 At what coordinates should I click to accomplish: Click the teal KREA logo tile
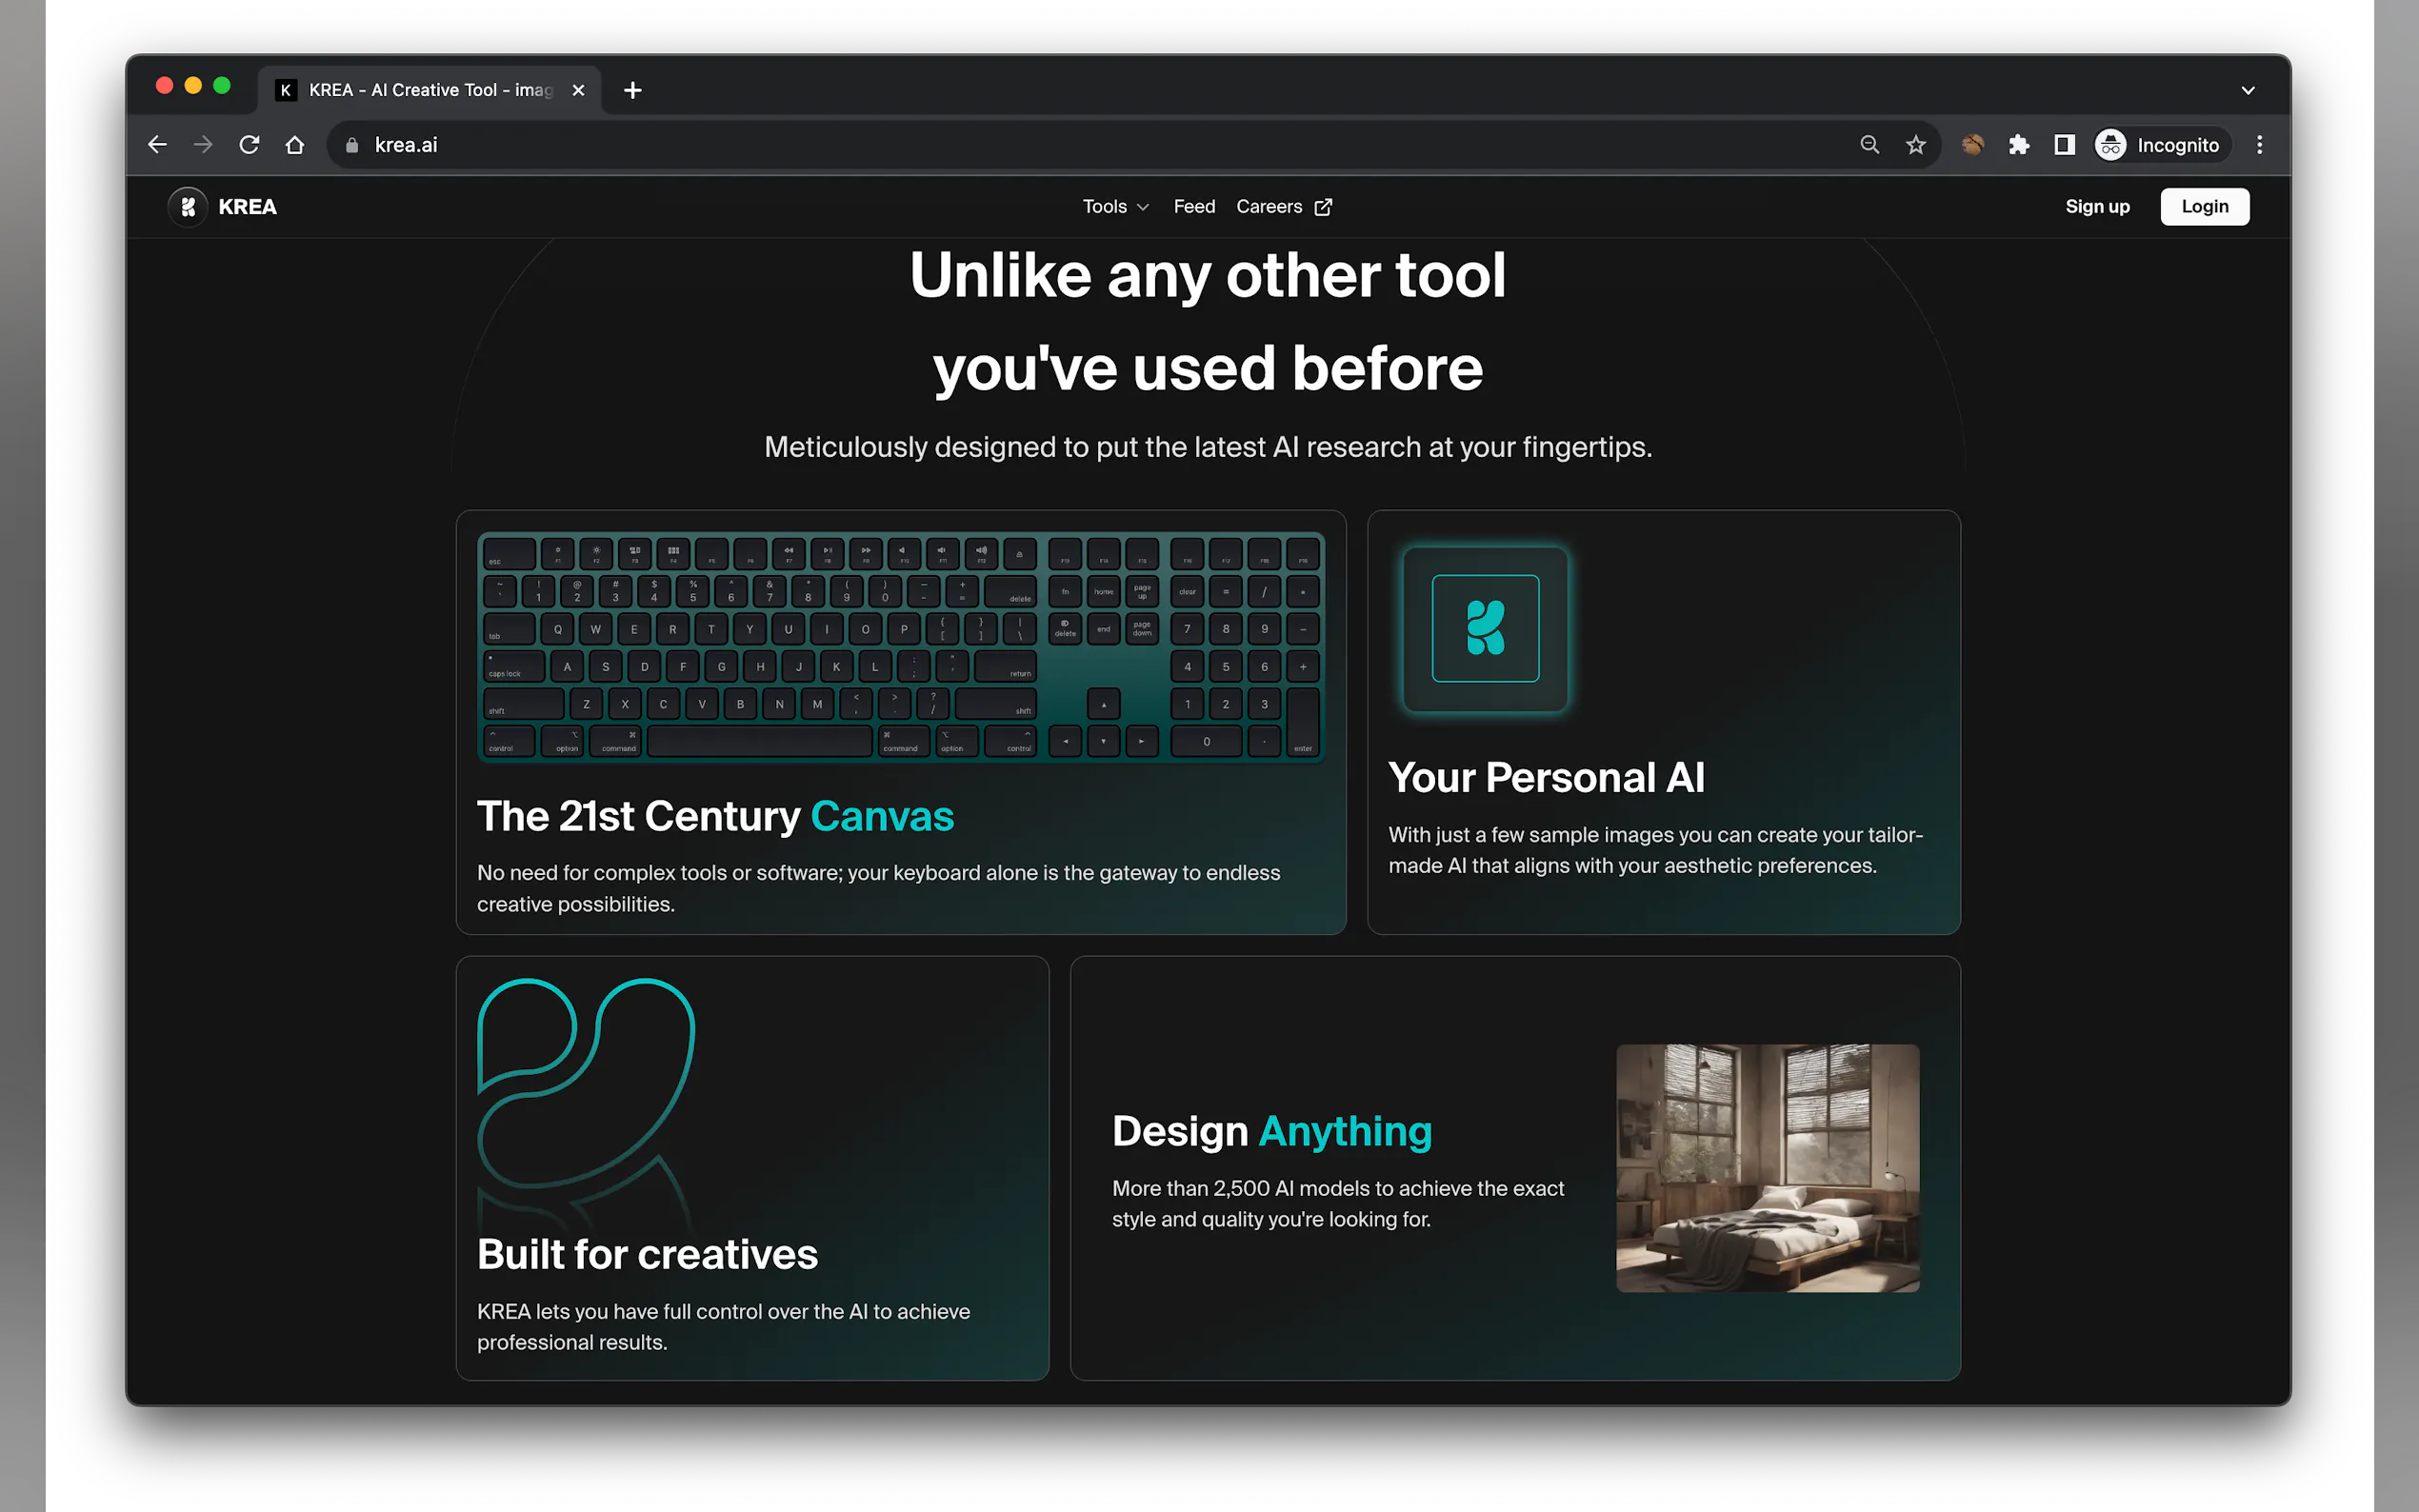point(1485,629)
